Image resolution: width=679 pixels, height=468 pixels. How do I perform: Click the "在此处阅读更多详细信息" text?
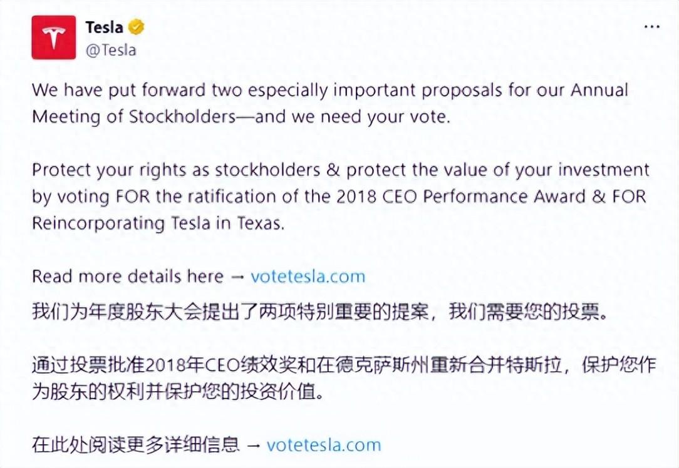click(x=135, y=445)
